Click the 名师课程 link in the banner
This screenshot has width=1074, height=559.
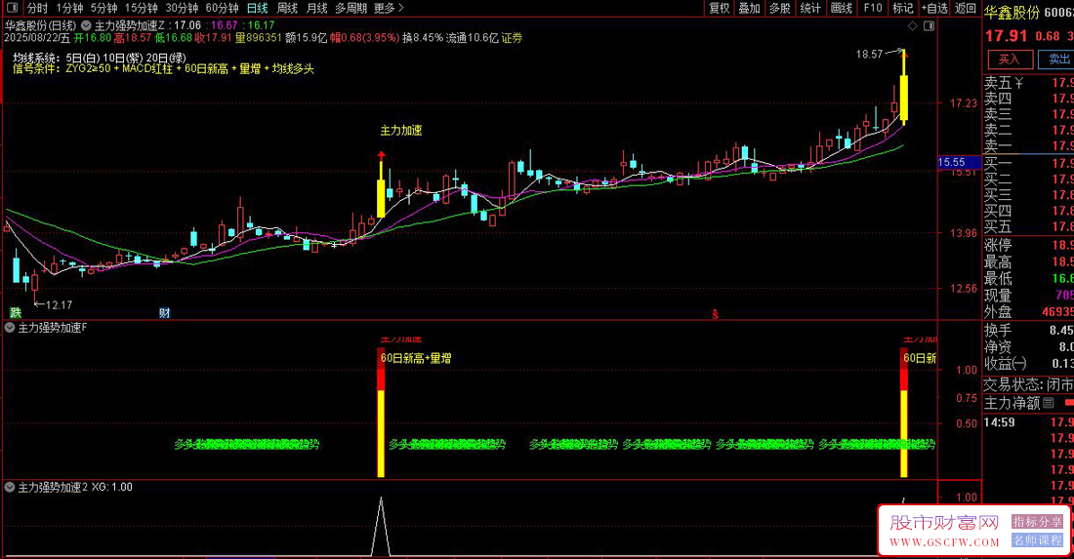point(1037,539)
